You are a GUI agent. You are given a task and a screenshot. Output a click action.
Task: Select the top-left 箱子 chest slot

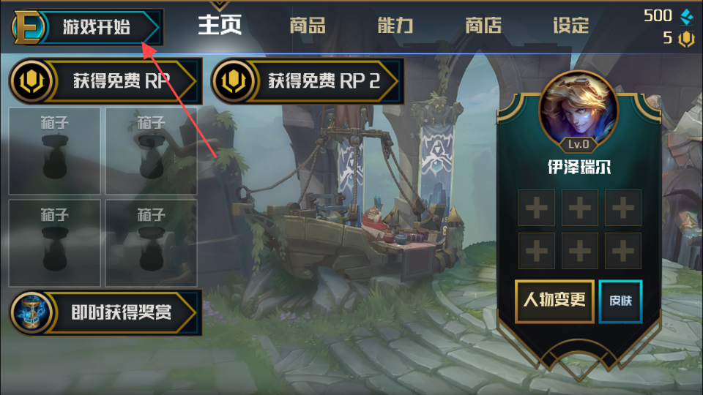tap(55, 151)
